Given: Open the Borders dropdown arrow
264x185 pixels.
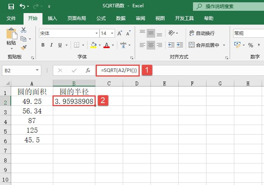Looking at the screenshot, I should (83, 45).
